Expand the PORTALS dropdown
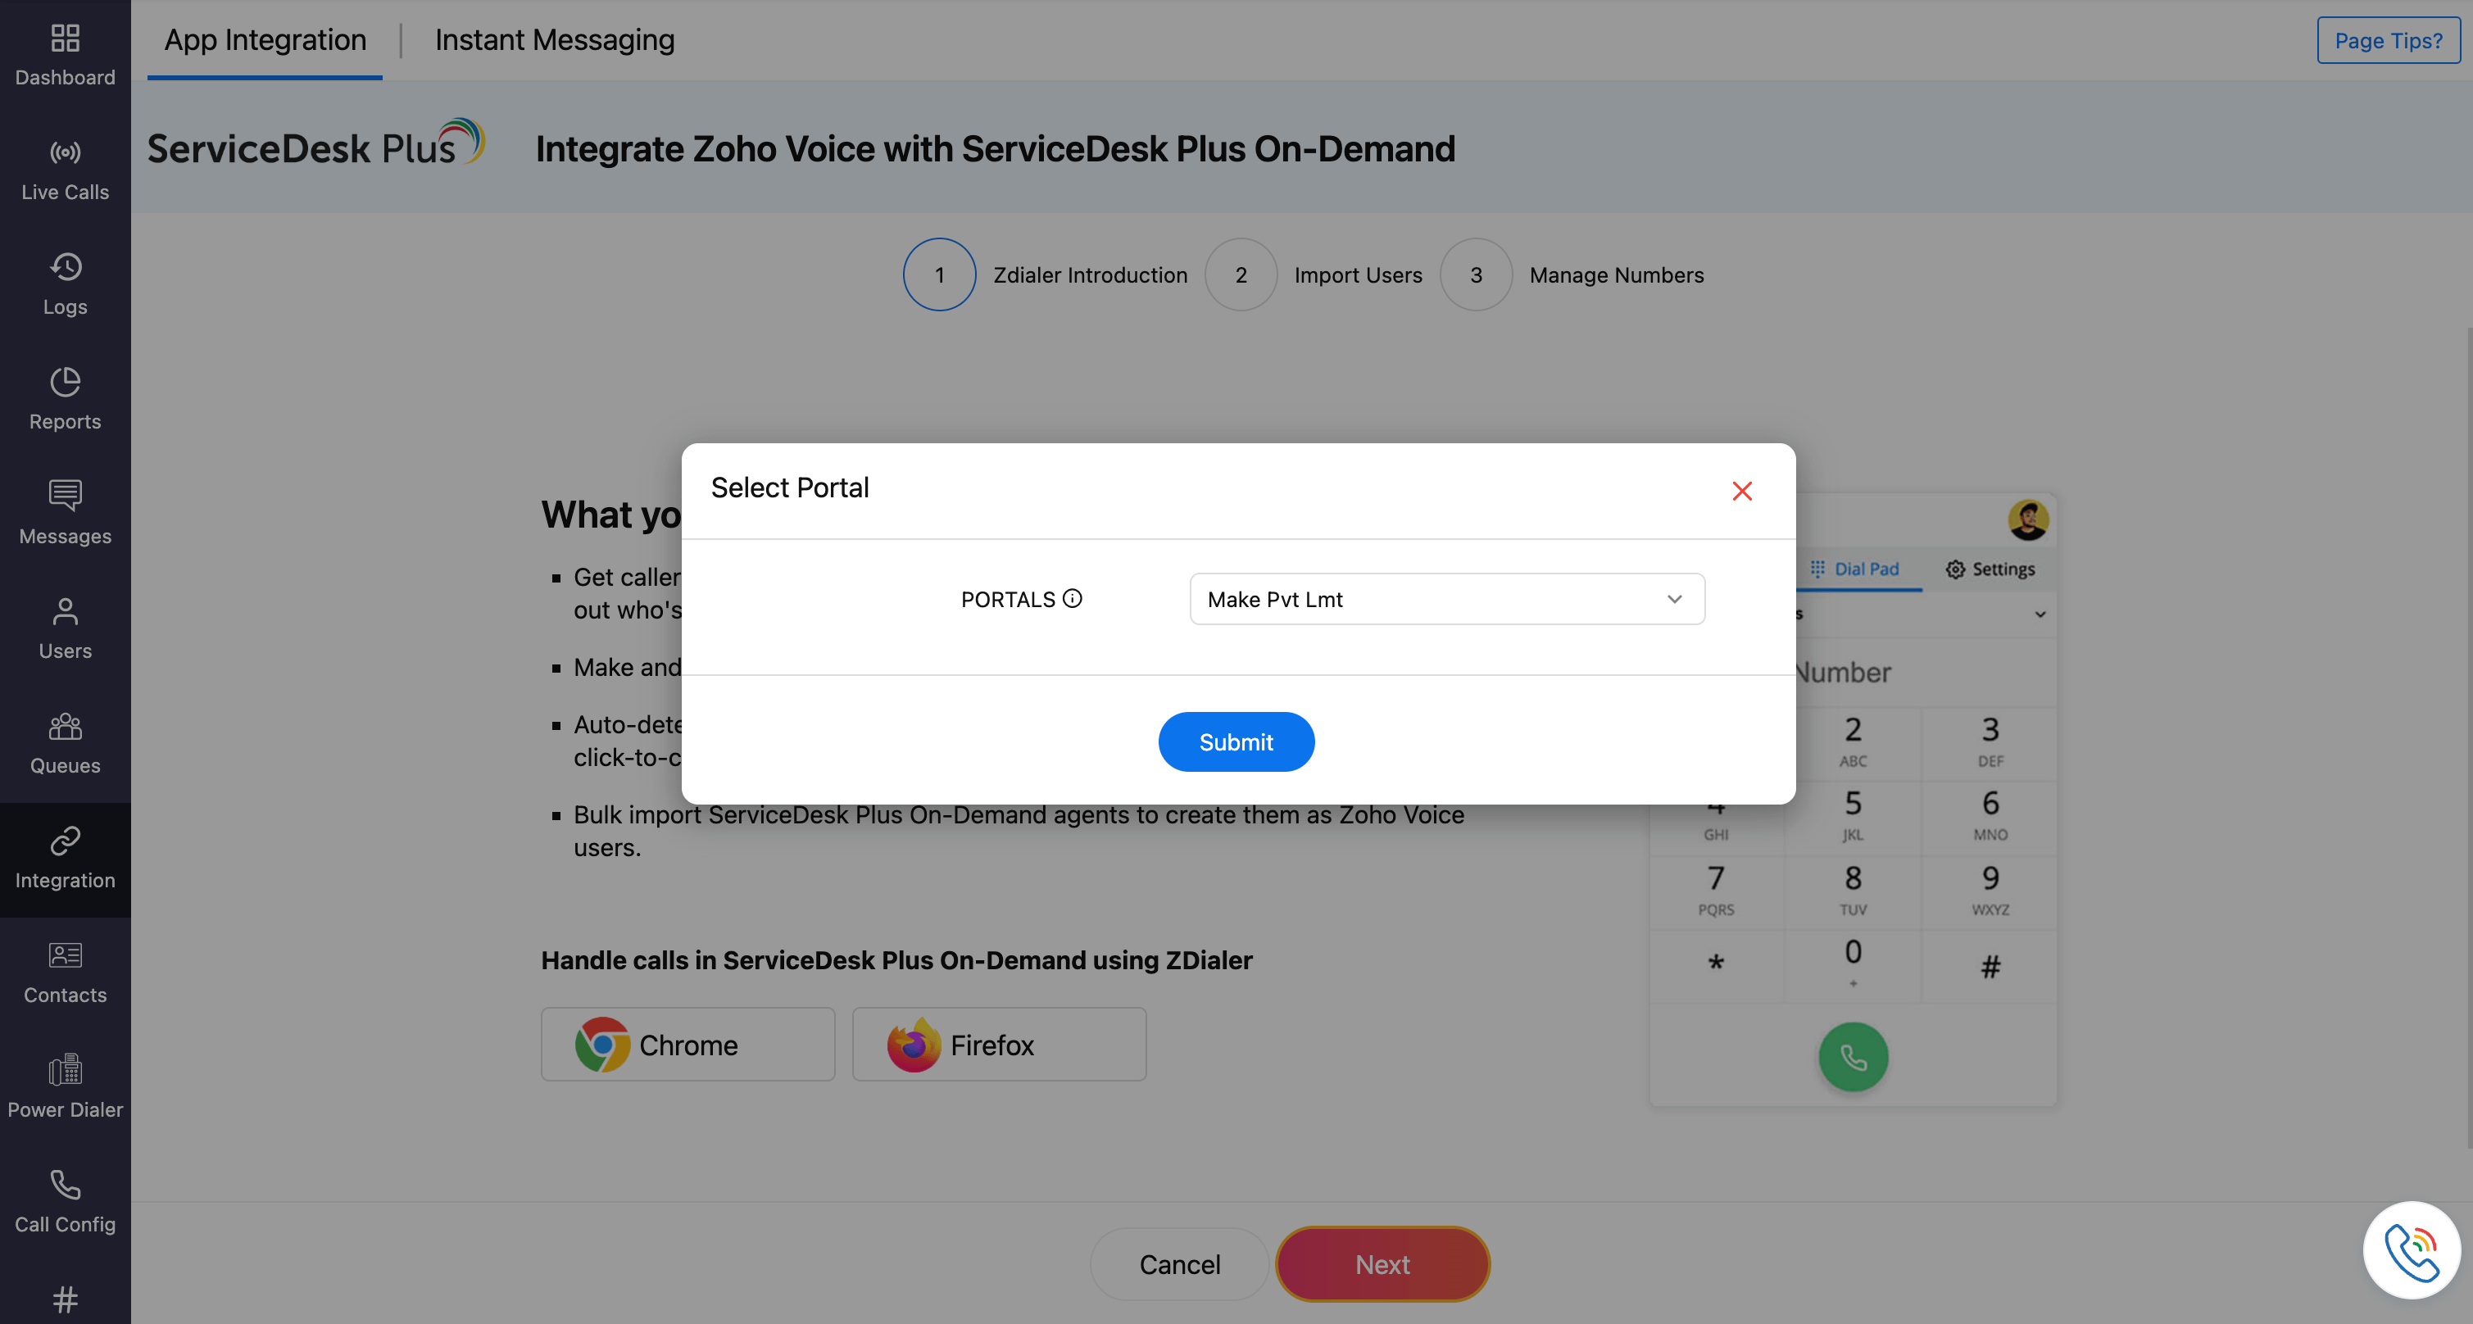This screenshot has width=2473, height=1324. click(1445, 599)
